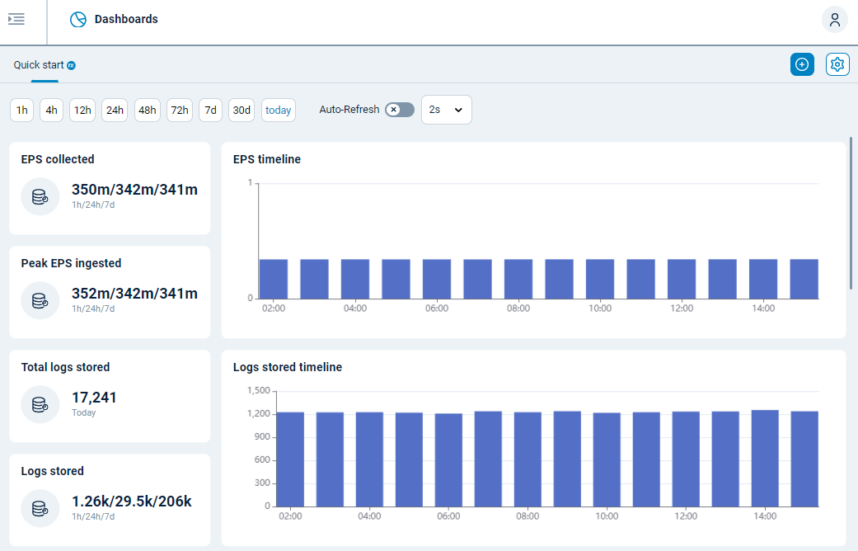Select the 'today' time filter
The height and width of the screenshot is (551, 858).
(278, 109)
